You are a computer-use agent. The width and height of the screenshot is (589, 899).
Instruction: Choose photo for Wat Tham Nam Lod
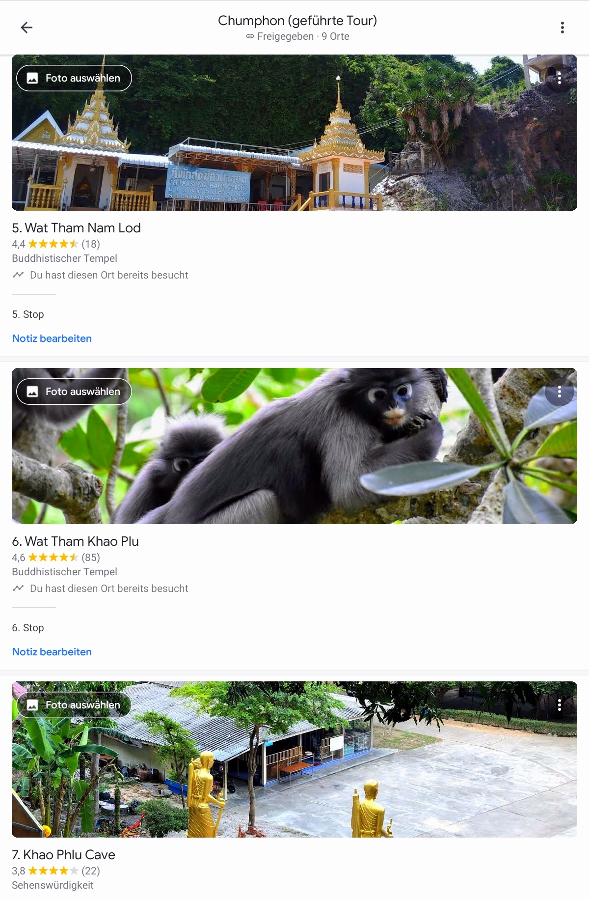pos(74,78)
